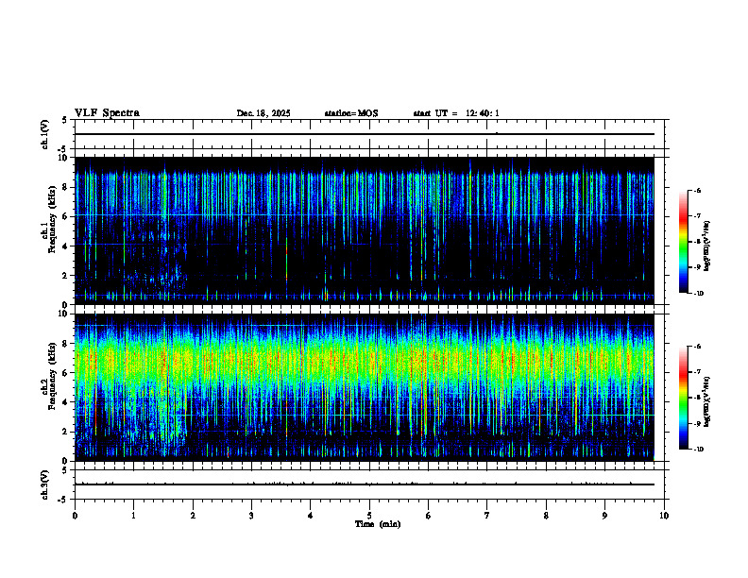Click the ch.2 spectrogram color bar
748x578 pixels.
pos(683,398)
